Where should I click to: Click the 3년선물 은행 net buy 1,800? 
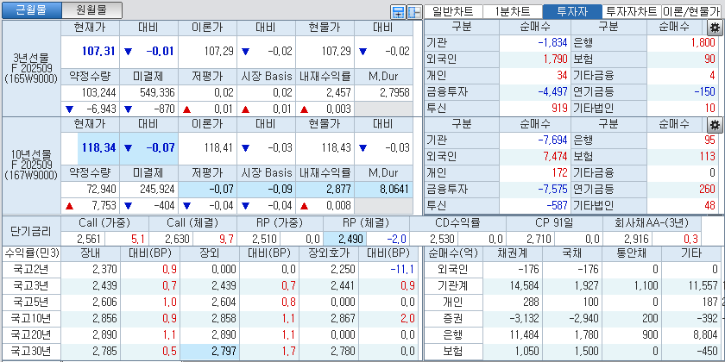coord(683,43)
